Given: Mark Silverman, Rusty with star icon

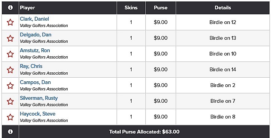Looking at the screenshot, I should (x=10, y=101).
